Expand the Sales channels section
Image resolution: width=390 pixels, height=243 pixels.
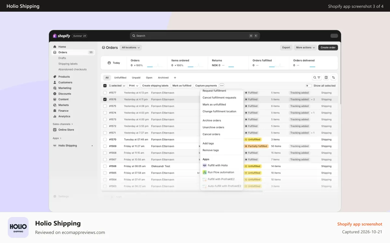pyautogui.click(x=63, y=124)
